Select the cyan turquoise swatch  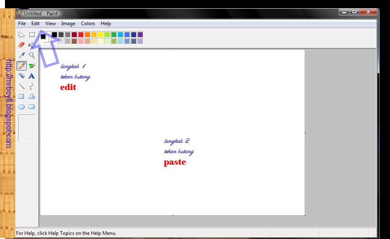click(121, 35)
